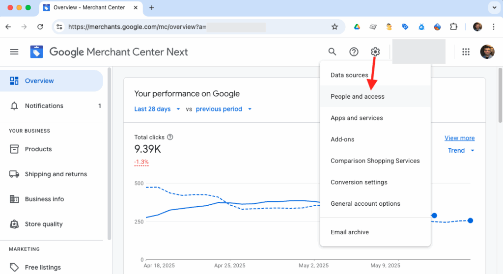
Task: Close the Overview - Merchant Center tab
Action: pyautogui.click(x=136, y=8)
